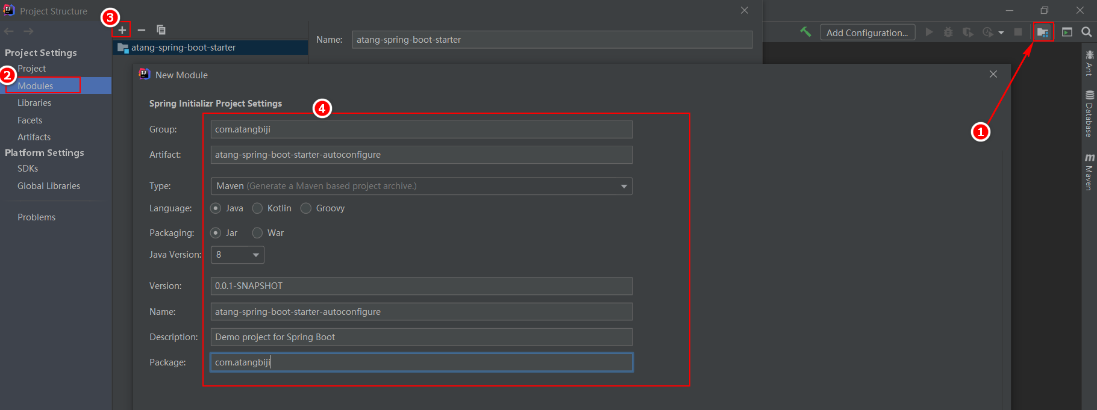Click the Run with Profiler icon

pyautogui.click(x=987, y=32)
